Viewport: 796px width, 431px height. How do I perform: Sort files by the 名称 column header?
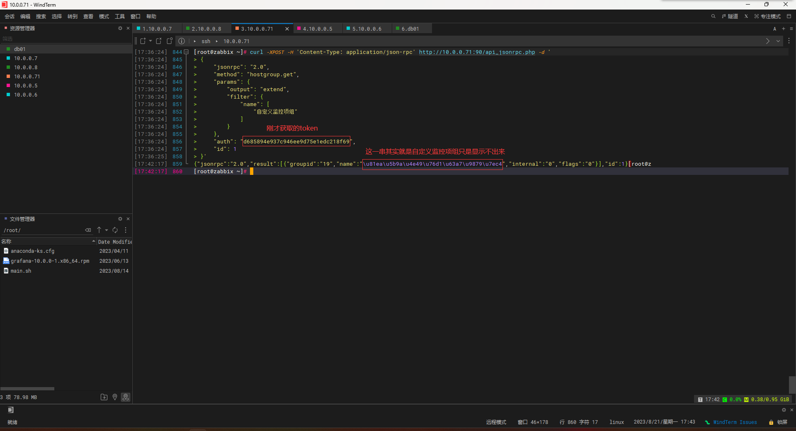pyautogui.click(x=48, y=242)
